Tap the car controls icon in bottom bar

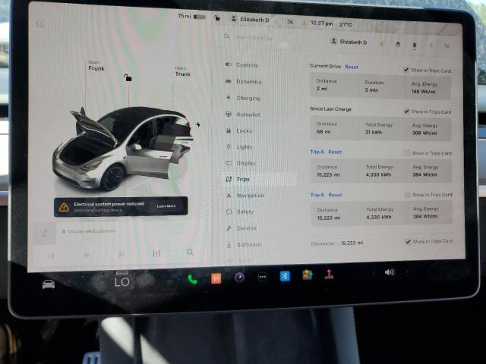pos(49,284)
